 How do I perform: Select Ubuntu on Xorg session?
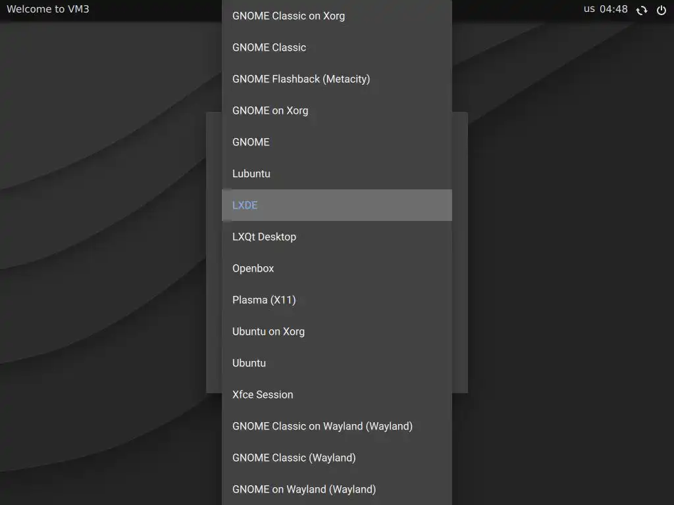pos(336,331)
